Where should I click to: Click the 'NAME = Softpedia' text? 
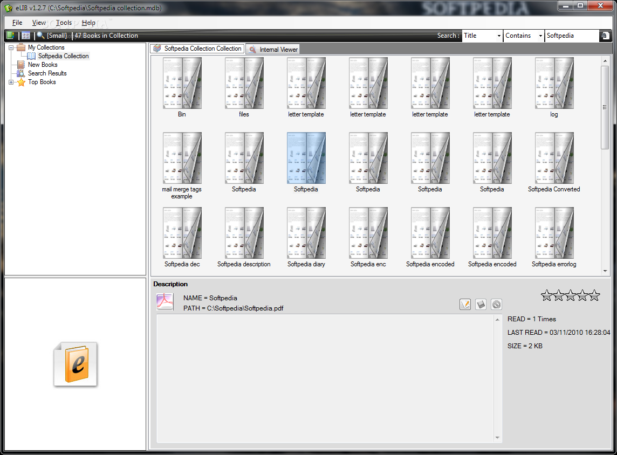point(210,298)
